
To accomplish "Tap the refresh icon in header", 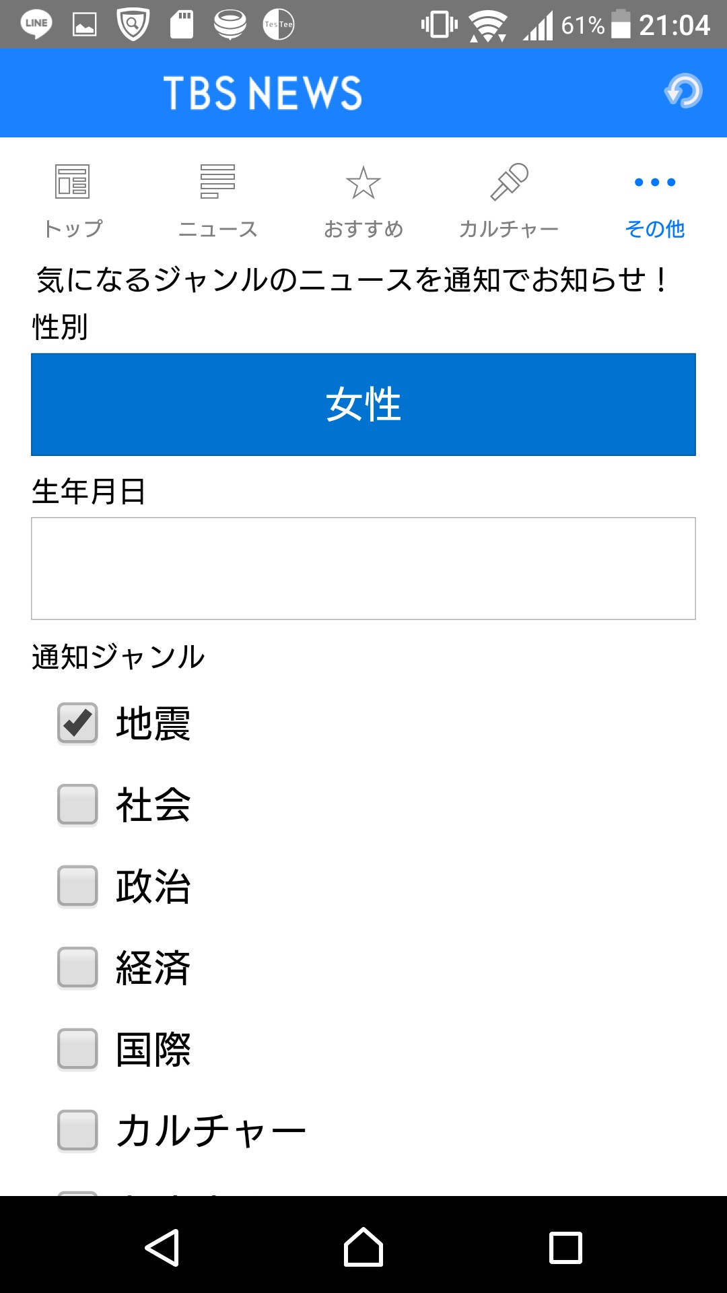I will point(683,91).
